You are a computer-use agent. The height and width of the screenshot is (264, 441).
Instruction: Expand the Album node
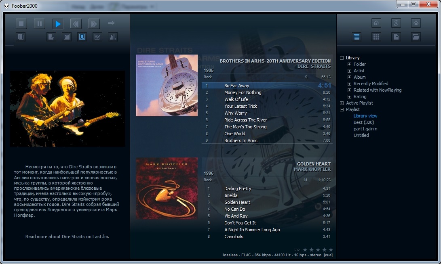coord(349,77)
